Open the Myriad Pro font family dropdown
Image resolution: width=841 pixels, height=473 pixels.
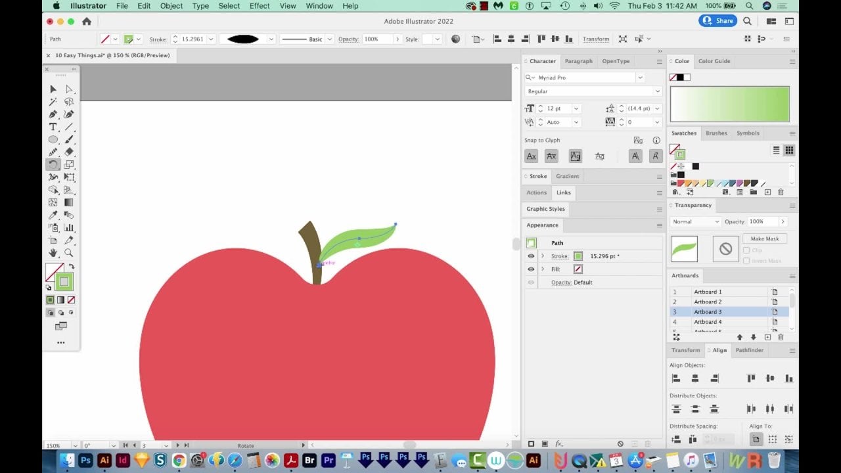pos(639,78)
